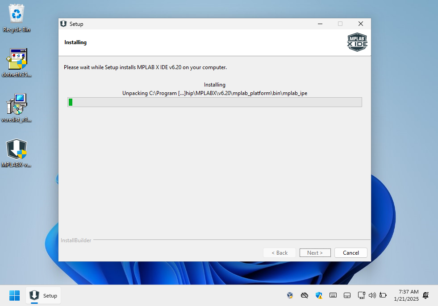
Task: Activate the Setup taskbar button
Action: [x=44, y=295]
